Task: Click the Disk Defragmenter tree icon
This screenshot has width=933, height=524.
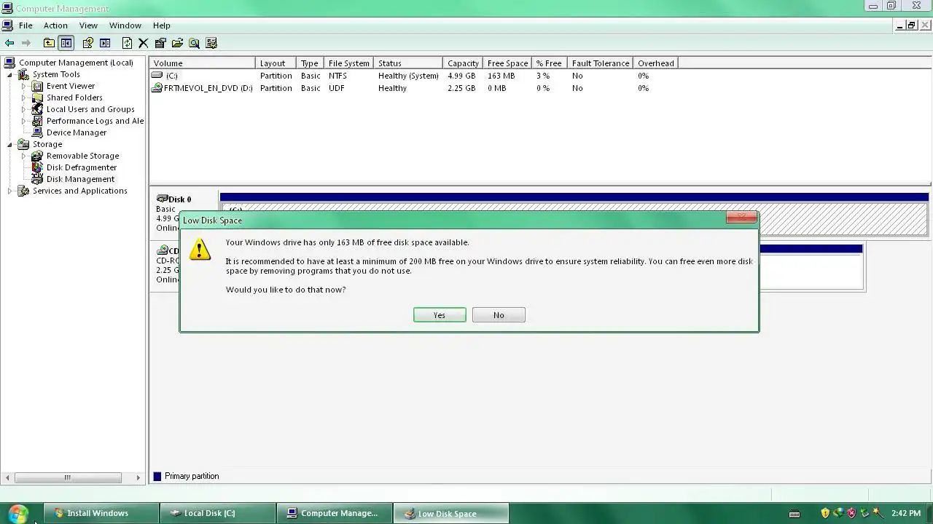Action: [37, 167]
